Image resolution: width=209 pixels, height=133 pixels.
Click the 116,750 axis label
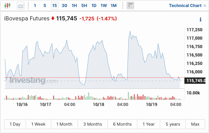(x=195, y=47)
